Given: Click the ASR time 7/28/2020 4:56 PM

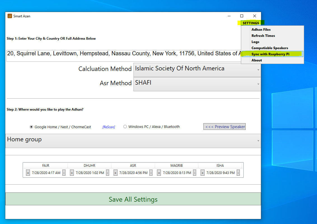Looking at the screenshot, I should (x=133, y=173).
